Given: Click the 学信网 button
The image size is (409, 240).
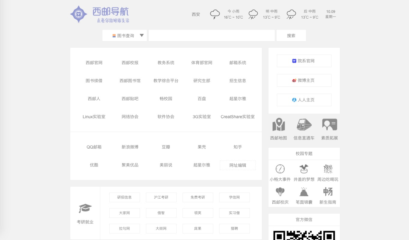Looking at the screenshot, I should [x=235, y=197].
